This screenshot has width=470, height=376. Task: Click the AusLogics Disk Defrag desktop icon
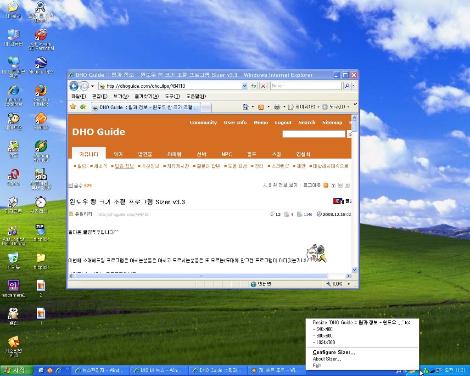point(13,236)
